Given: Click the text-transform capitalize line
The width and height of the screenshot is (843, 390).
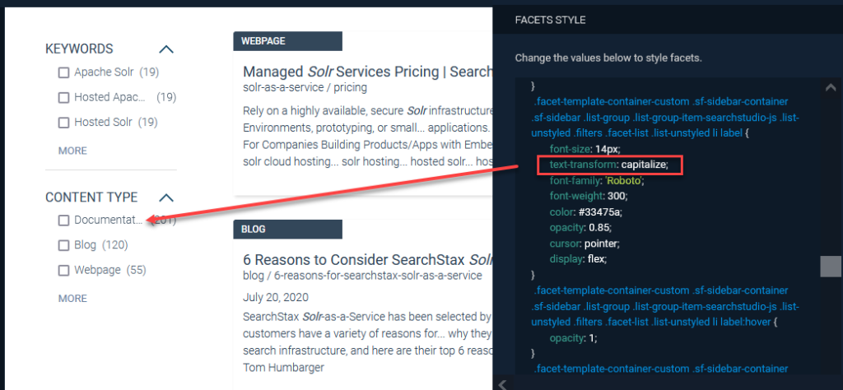Looking at the screenshot, I should tap(608, 165).
